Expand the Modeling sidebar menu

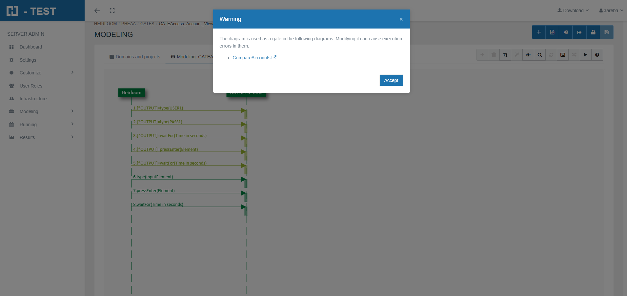pos(42,111)
